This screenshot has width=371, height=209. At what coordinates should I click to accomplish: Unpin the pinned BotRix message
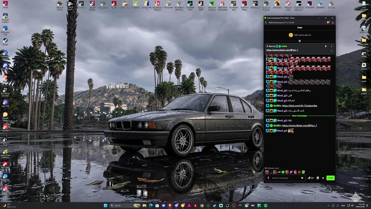(325, 46)
